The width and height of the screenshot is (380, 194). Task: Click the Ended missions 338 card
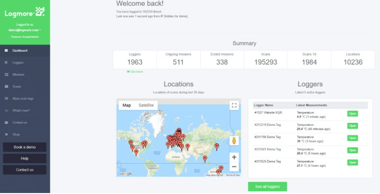click(x=222, y=60)
